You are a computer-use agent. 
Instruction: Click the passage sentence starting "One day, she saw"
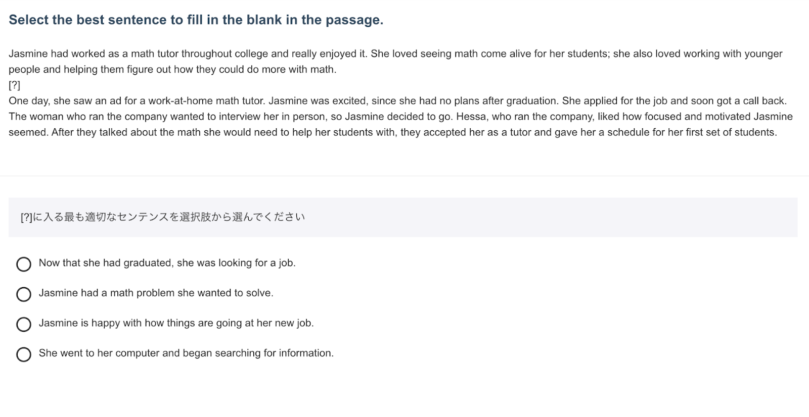coord(137,100)
